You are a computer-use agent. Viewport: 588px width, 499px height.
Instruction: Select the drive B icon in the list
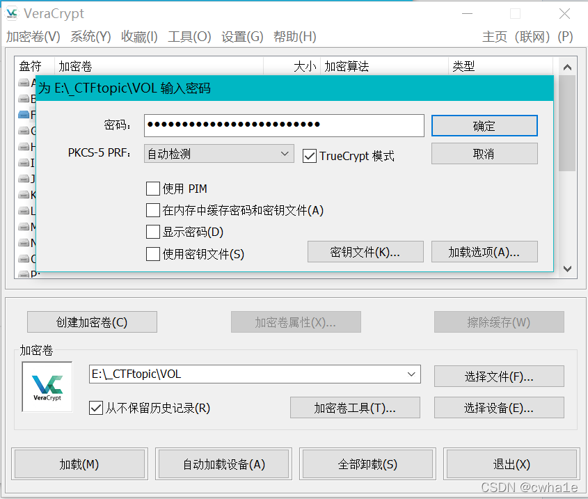tap(24, 99)
